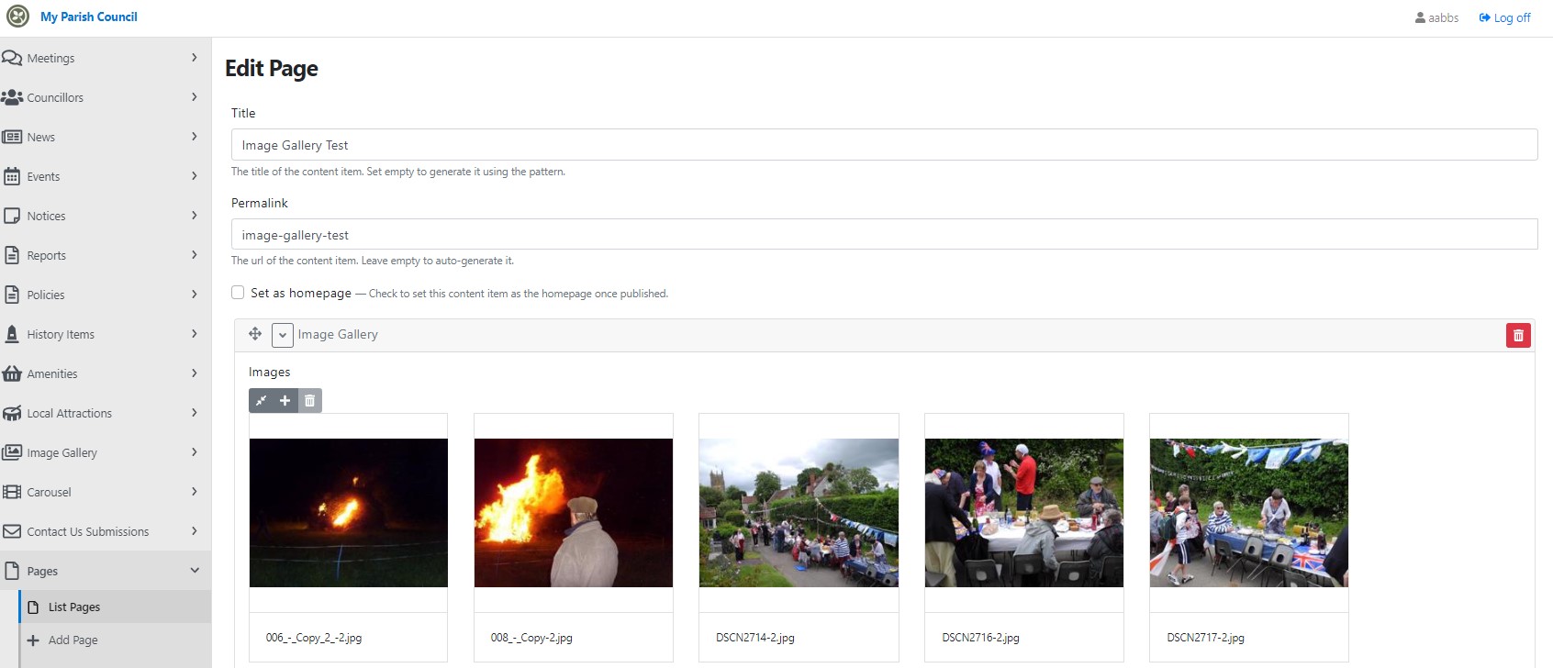Click the Councillors people icon in sidebar
1553x668 pixels.
pos(12,97)
